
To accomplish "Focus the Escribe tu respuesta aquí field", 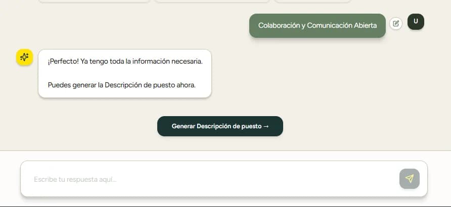I will tap(224, 179).
